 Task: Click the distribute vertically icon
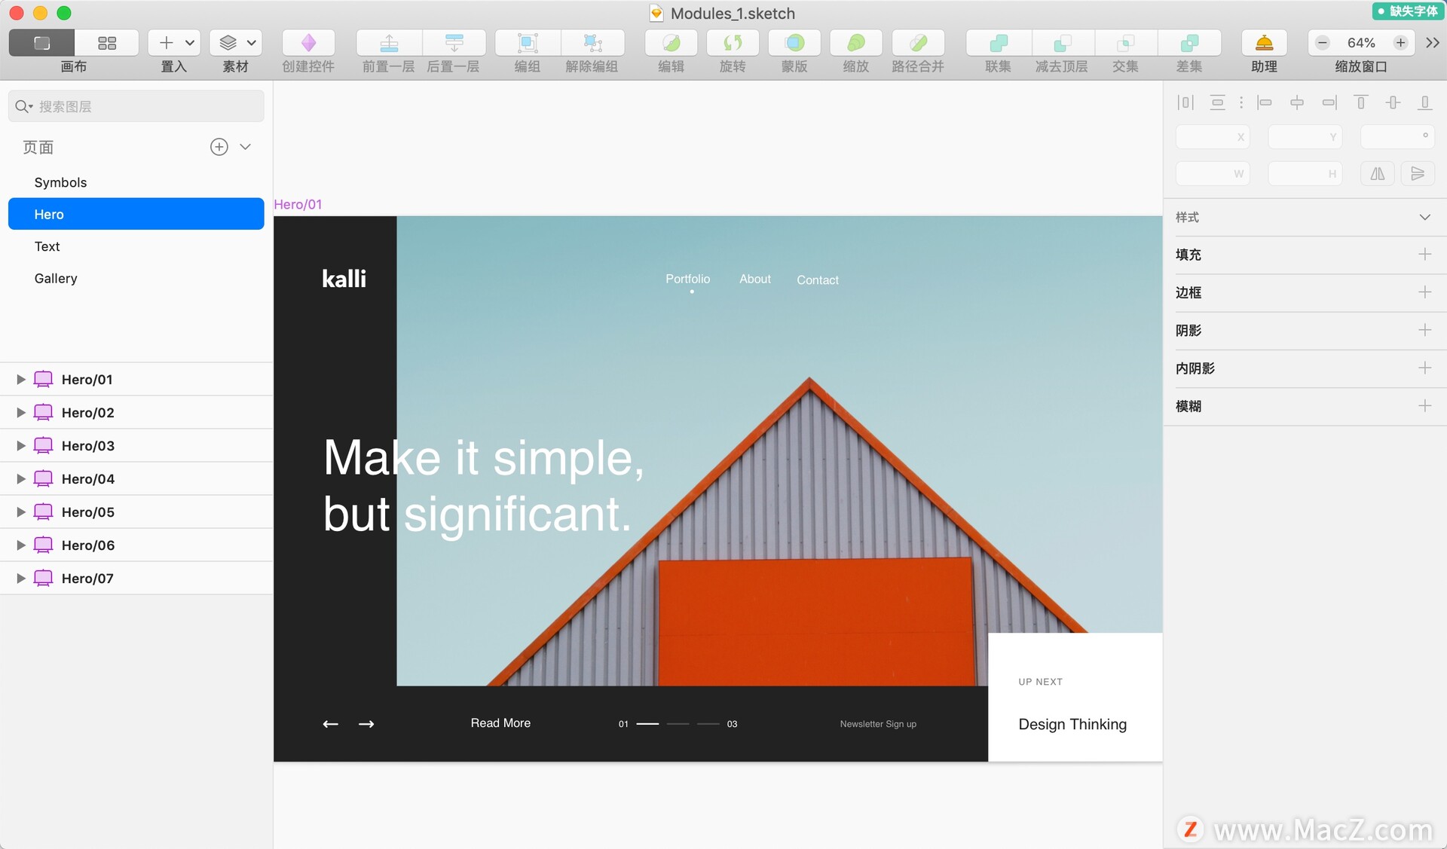(x=1217, y=102)
